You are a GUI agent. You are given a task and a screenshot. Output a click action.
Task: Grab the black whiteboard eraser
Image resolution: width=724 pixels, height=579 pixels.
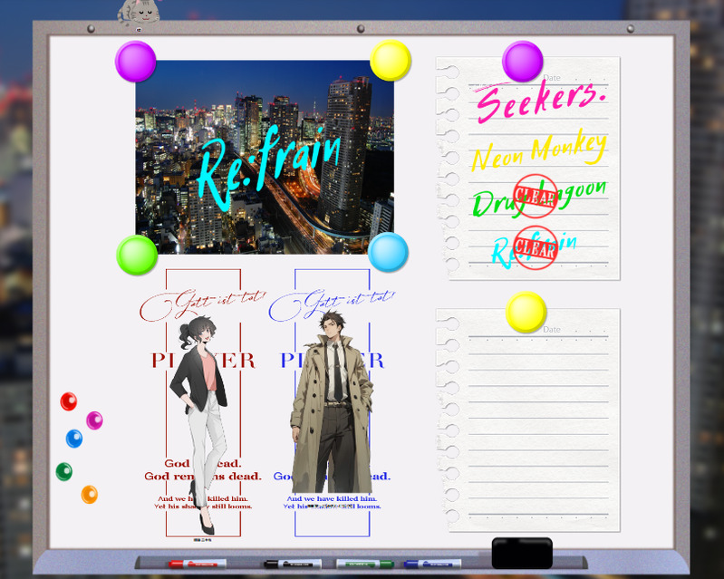pos(522,553)
